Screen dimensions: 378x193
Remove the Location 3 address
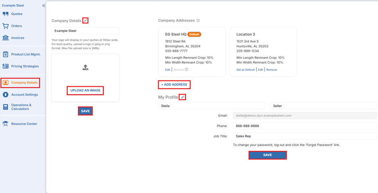point(271,70)
